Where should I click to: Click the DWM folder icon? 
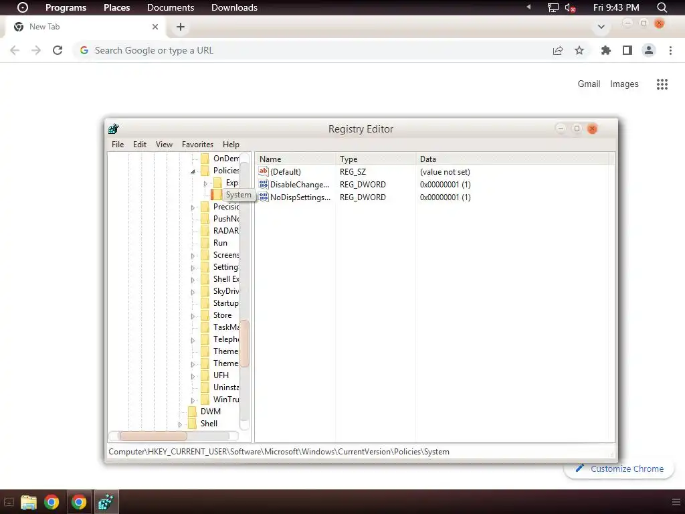[x=192, y=412]
